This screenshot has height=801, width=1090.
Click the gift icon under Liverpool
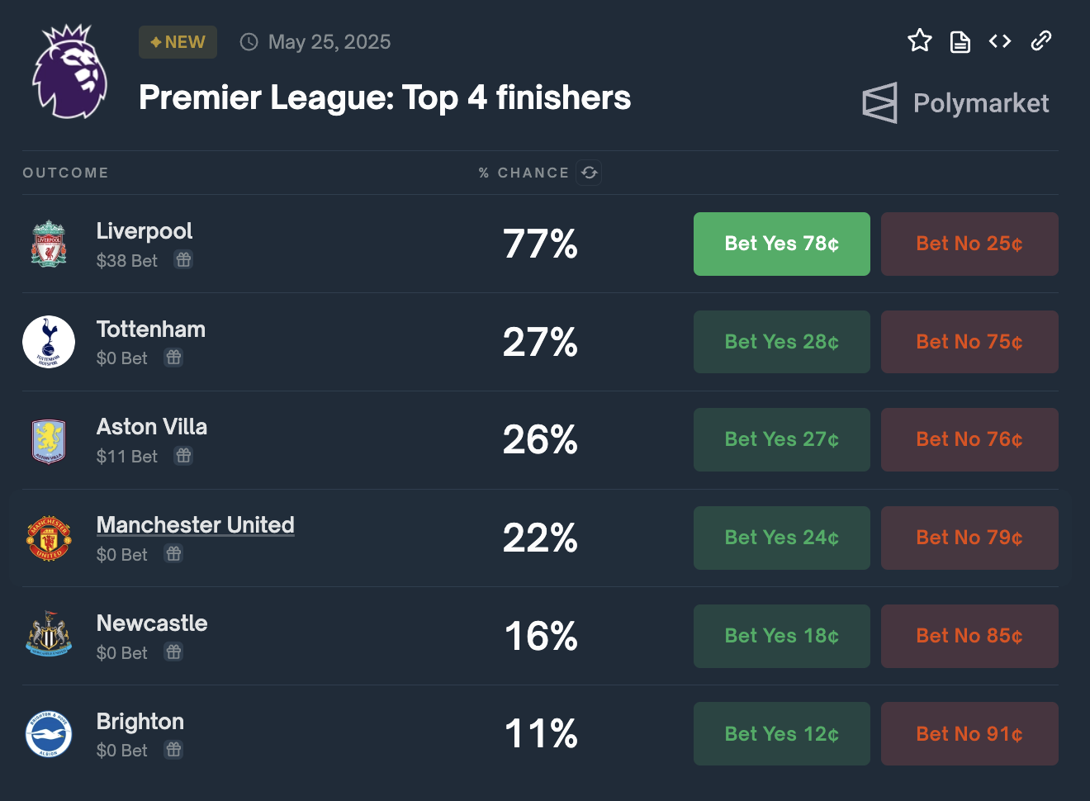[x=183, y=260]
